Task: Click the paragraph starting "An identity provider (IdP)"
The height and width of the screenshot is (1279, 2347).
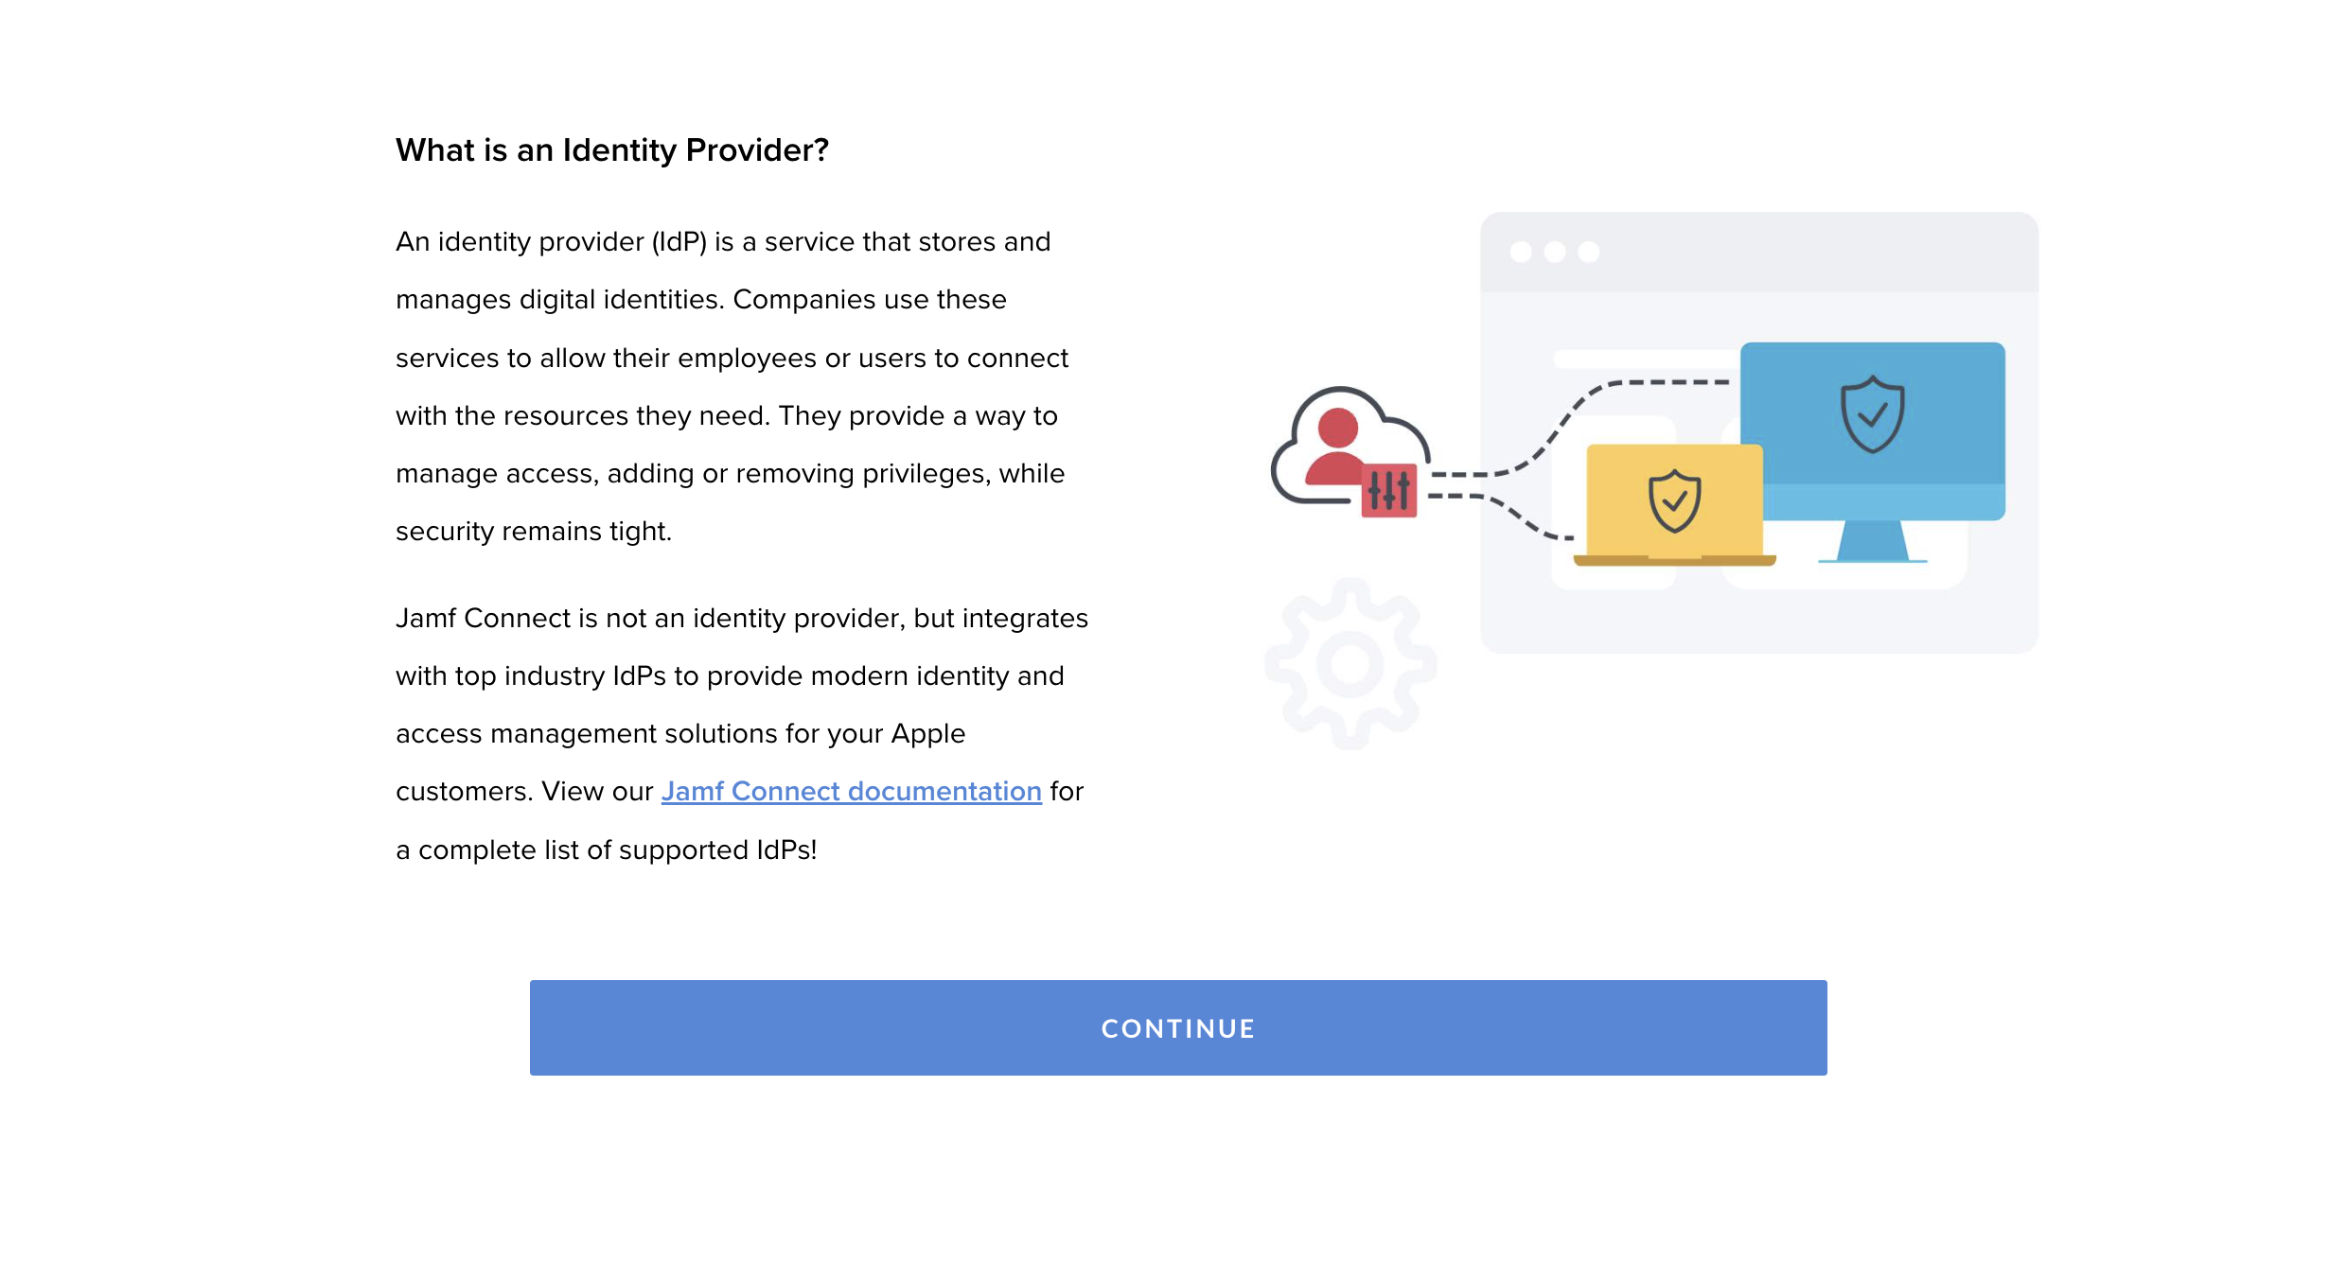Action: click(732, 386)
